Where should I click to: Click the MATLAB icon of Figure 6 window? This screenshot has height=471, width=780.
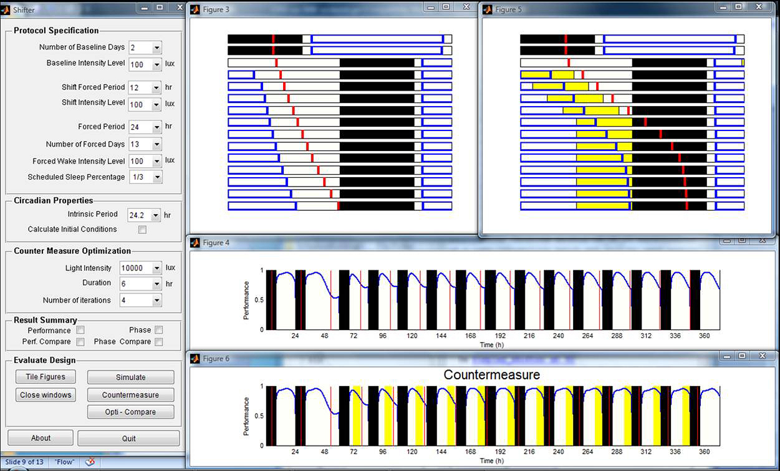[195, 358]
